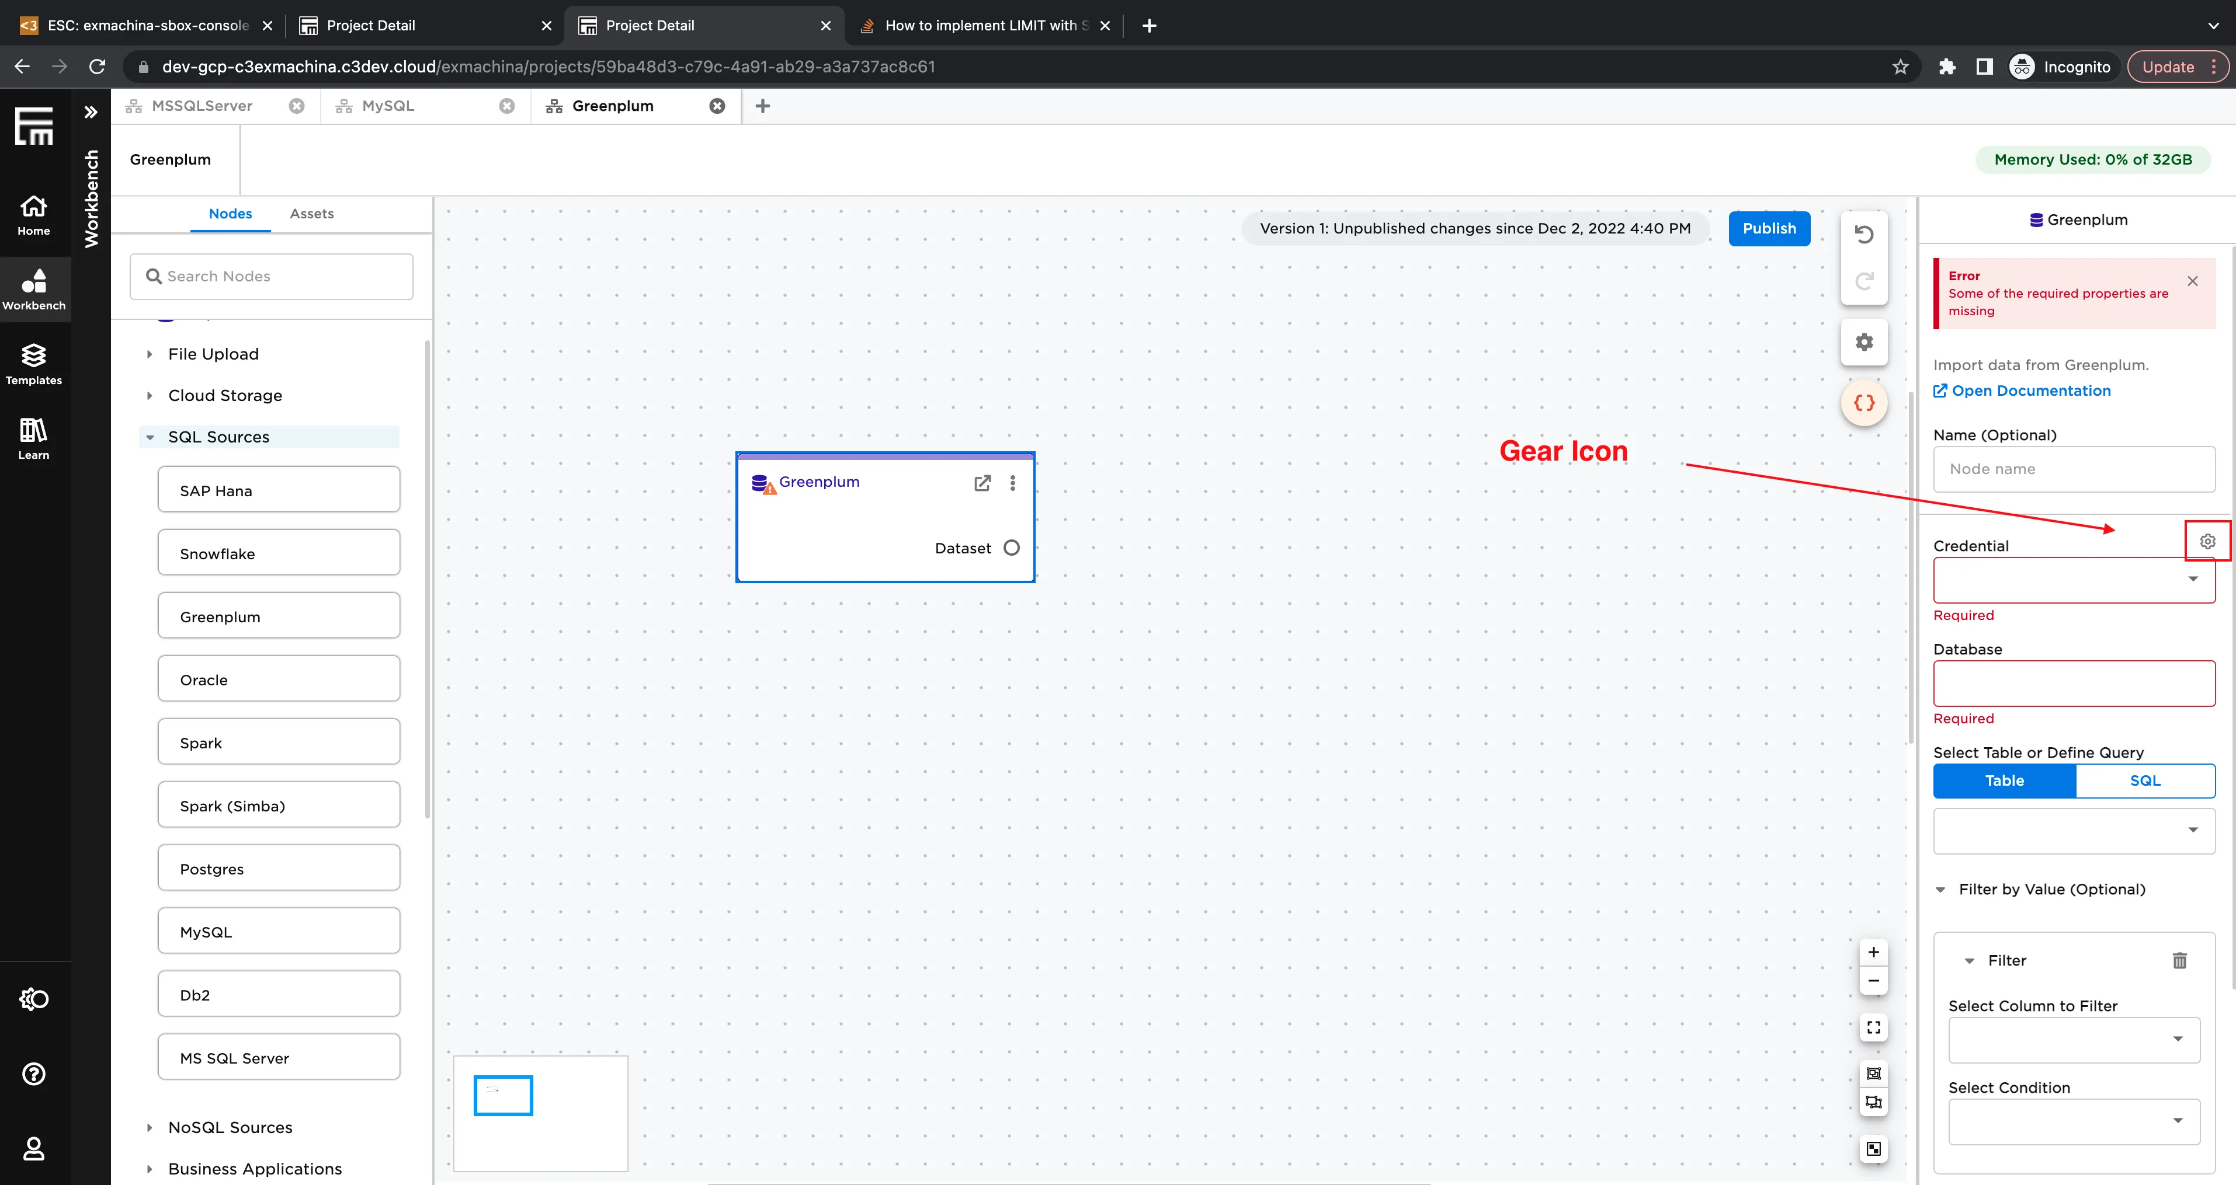This screenshot has width=2236, height=1185.
Task: Undo the last canvas change
Action: (1863, 233)
